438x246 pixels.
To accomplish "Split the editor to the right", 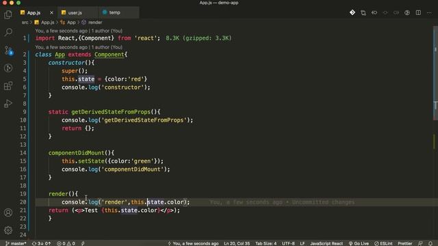I will click(x=418, y=12).
